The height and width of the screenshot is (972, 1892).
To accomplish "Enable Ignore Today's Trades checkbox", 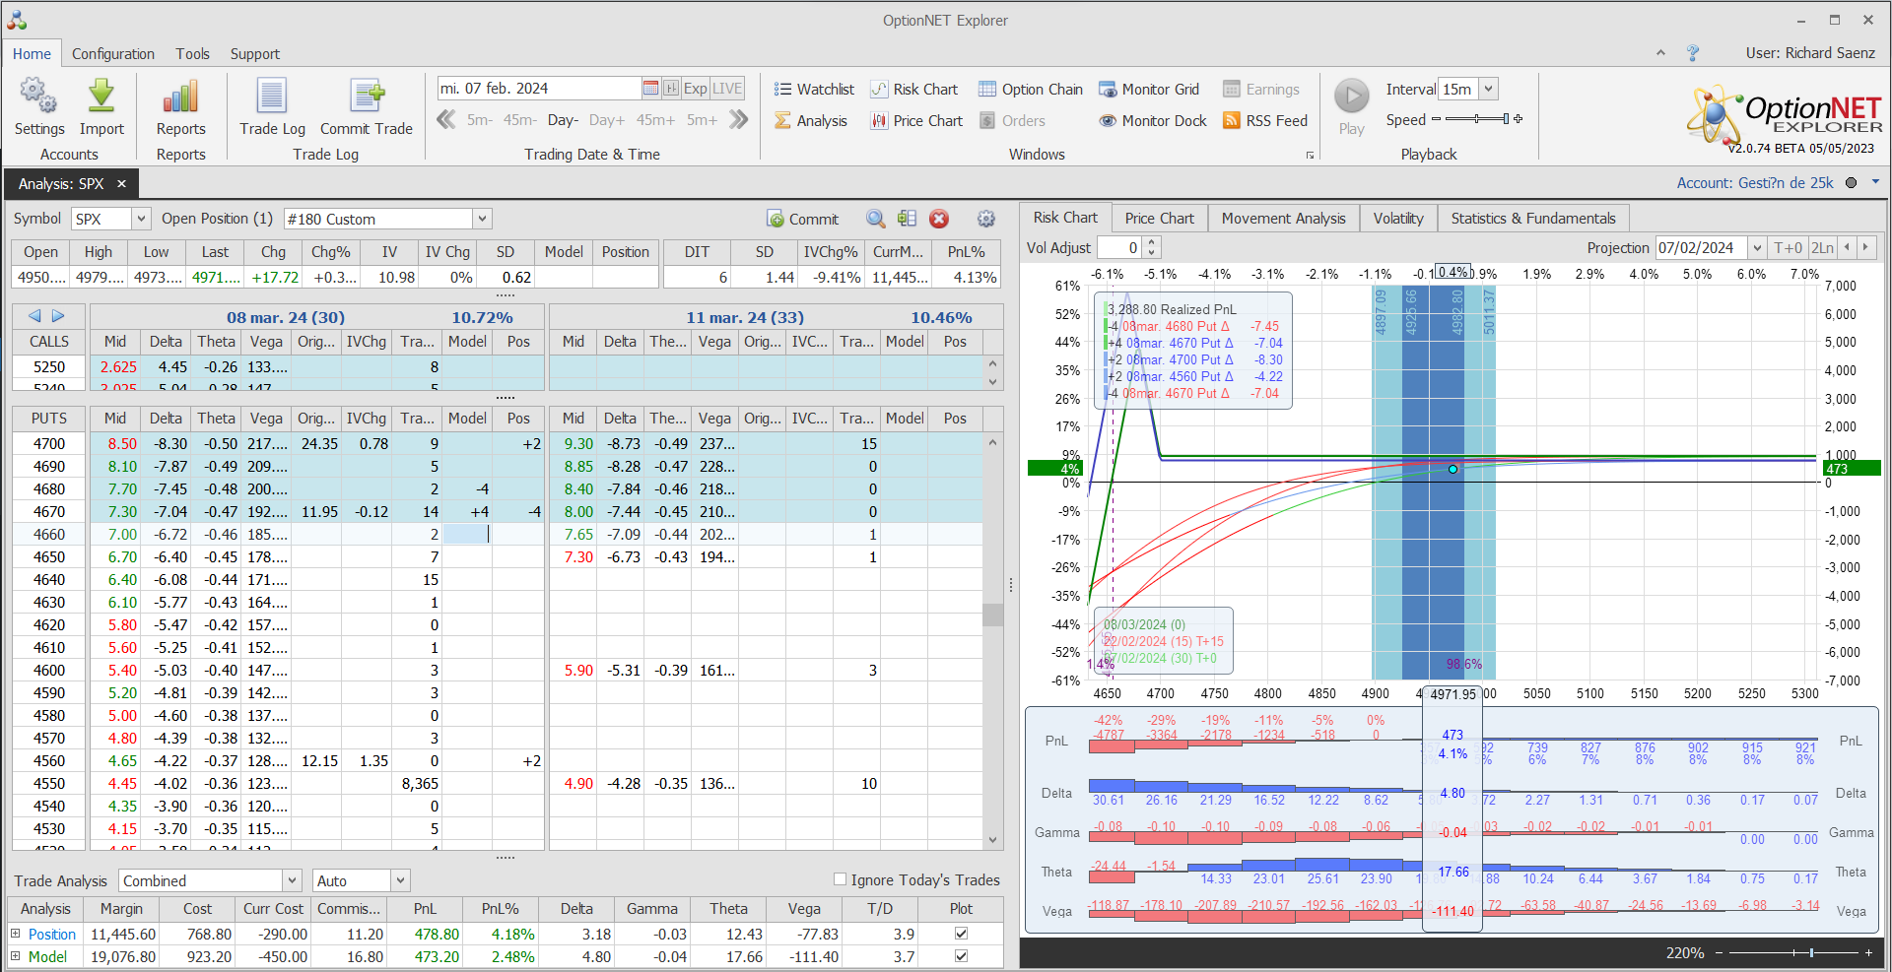I will tap(840, 879).
